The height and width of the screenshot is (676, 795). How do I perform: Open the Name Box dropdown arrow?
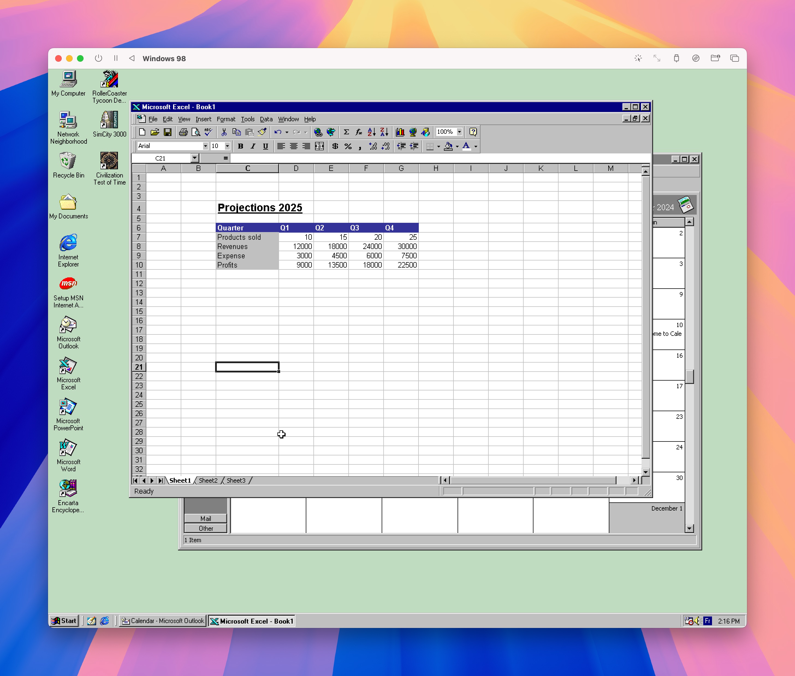click(x=195, y=158)
